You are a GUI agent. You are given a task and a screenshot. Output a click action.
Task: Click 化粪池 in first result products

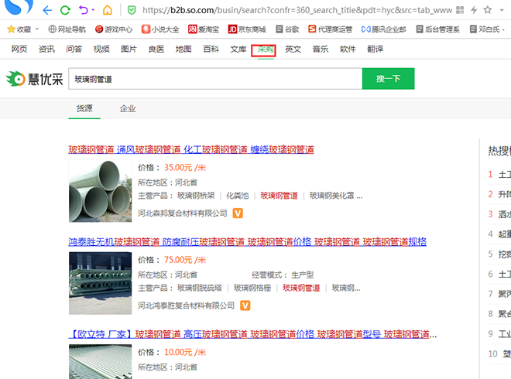238,196
